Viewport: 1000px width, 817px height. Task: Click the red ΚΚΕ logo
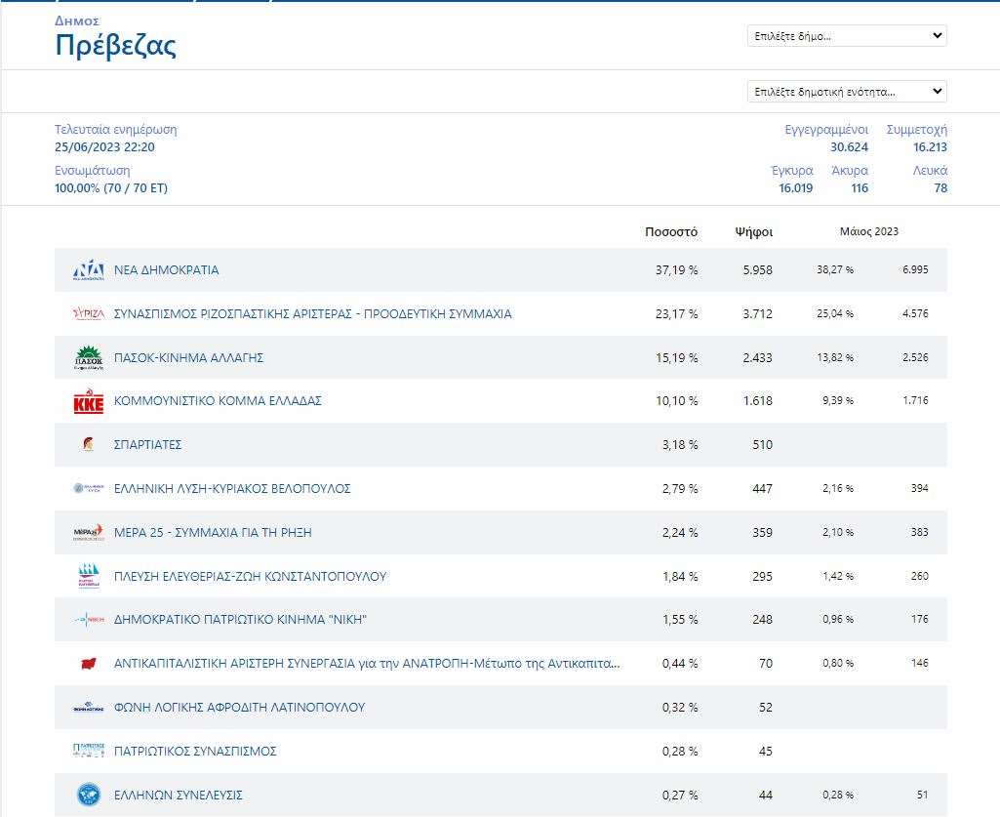click(x=89, y=401)
